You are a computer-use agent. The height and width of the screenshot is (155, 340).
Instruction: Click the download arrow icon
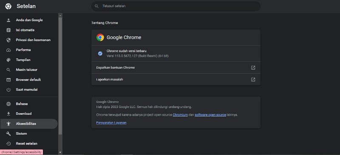pos(8,114)
